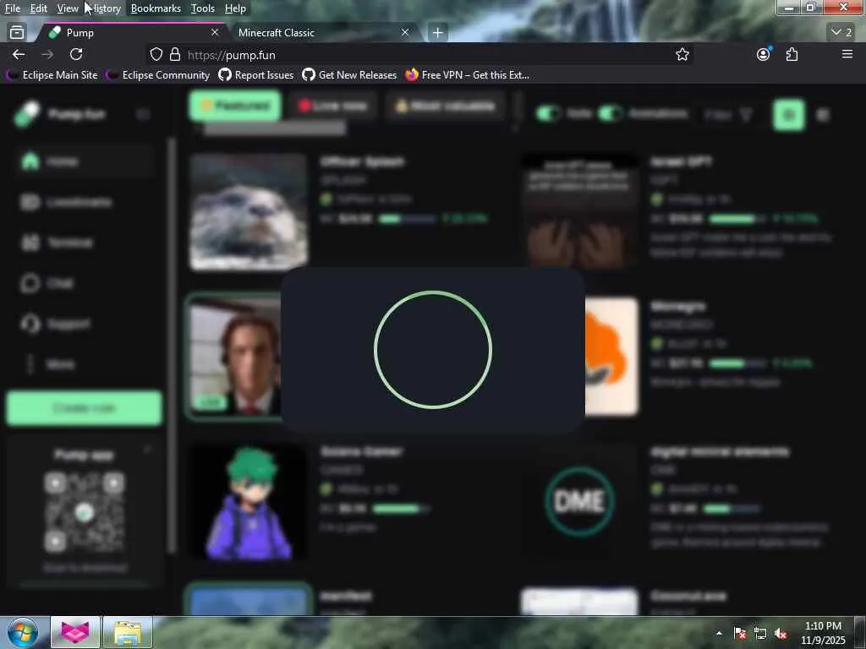Open the Tools menu
Screen dimensions: 866x649
[203, 8]
